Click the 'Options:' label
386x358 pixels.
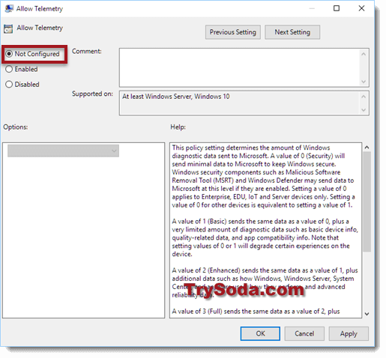pos(16,127)
